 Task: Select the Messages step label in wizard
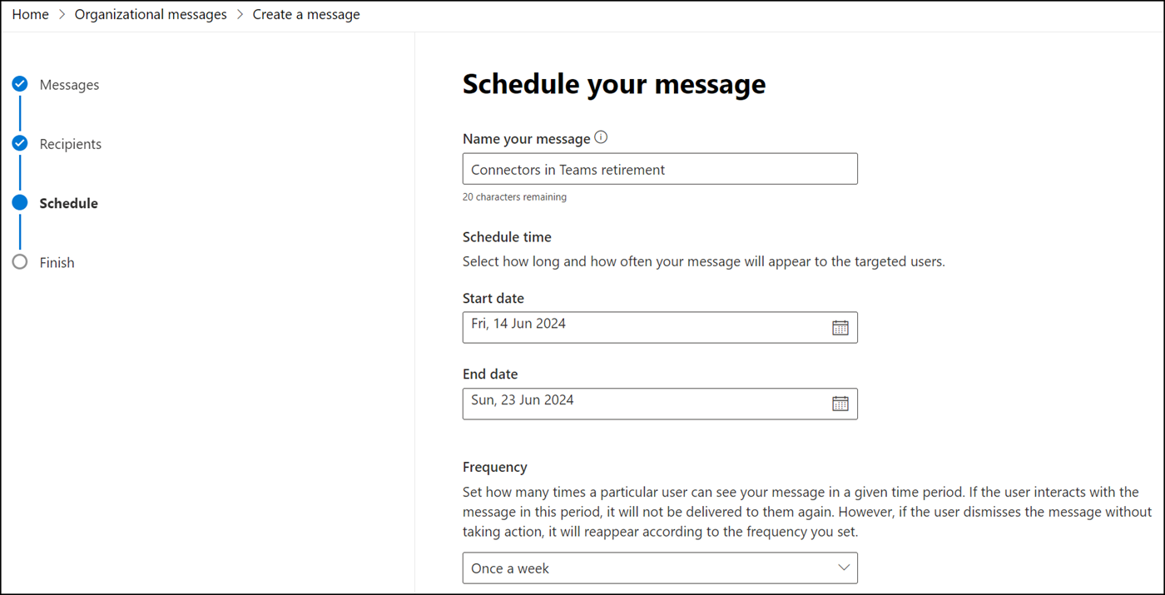pos(69,85)
